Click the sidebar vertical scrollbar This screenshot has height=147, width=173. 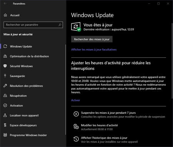pos(66,89)
